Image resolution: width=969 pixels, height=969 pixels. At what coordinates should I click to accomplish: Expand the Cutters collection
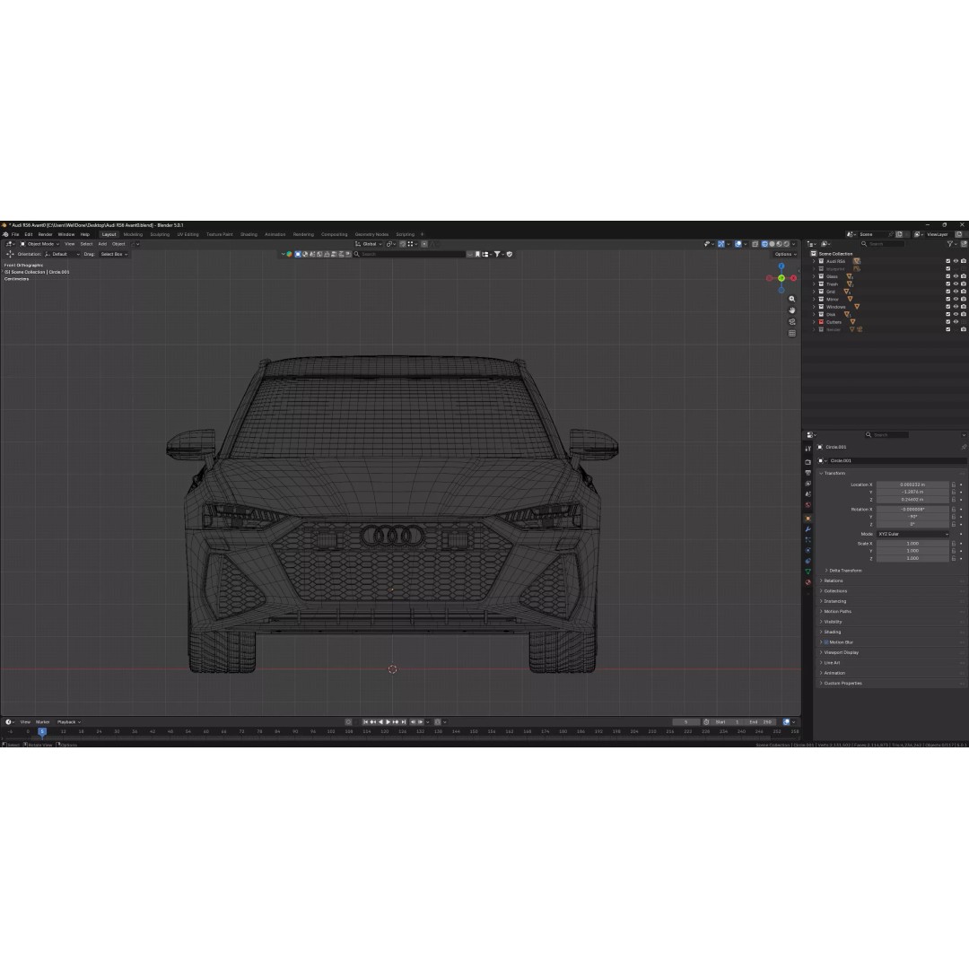(814, 322)
